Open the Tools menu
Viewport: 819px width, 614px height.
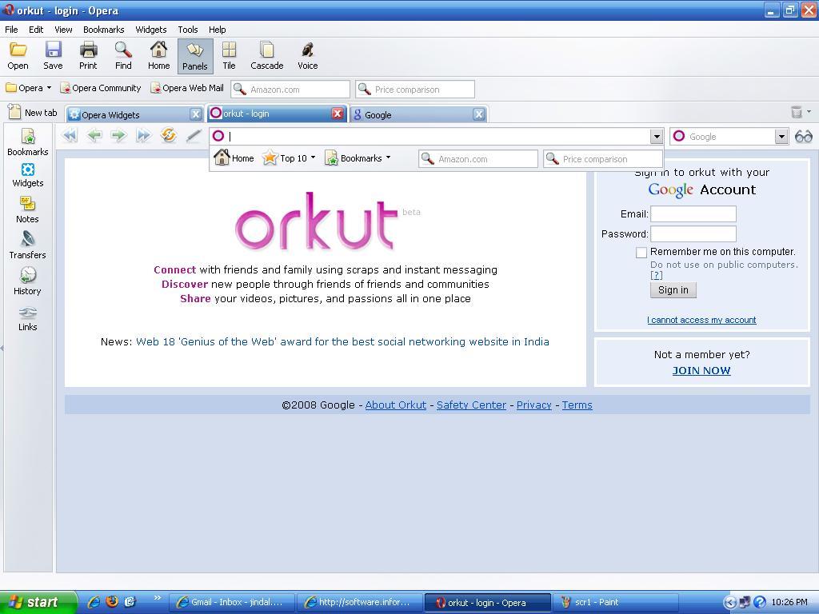click(187, 30)
